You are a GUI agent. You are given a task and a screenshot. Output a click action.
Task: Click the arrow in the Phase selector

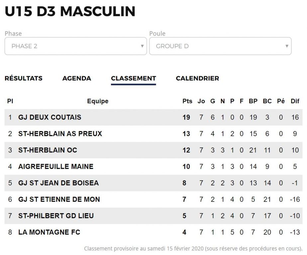pyautogui.click(x=142, y=46)
